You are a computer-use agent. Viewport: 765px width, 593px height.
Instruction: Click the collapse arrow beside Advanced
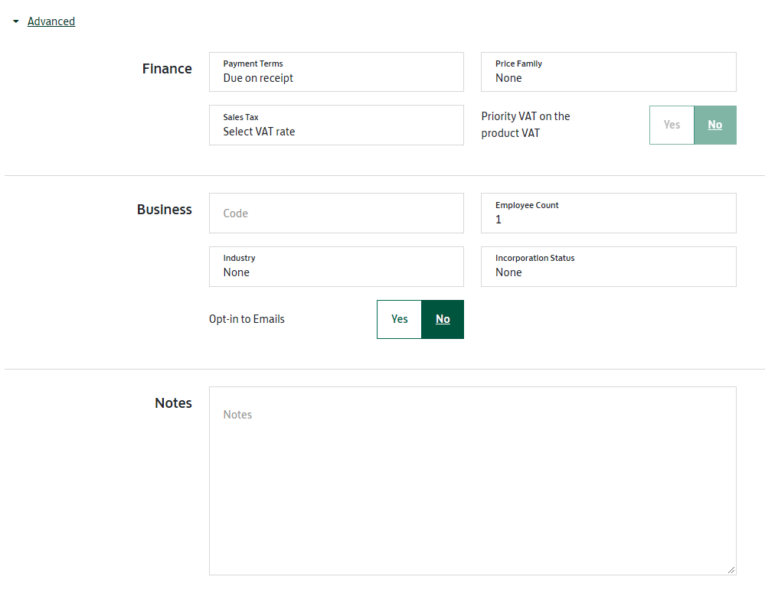16,21
